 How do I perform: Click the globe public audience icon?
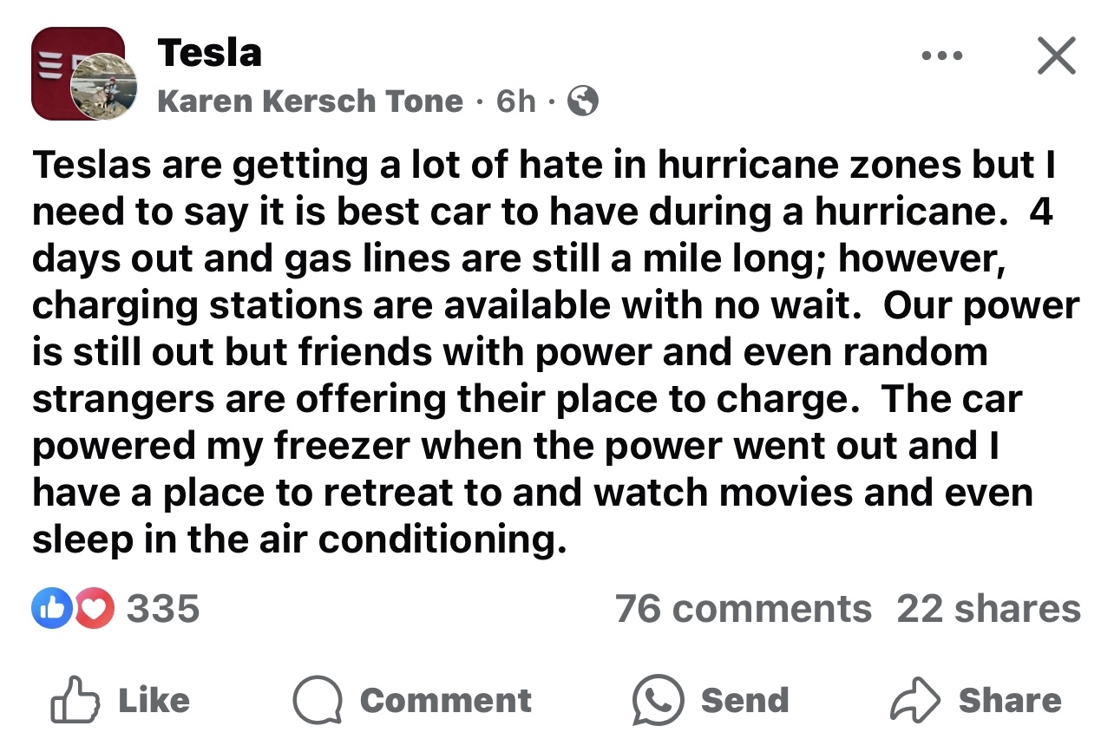[582, 102]
